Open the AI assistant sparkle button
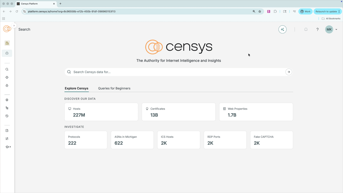343x193 pixels. coord(282,29)
